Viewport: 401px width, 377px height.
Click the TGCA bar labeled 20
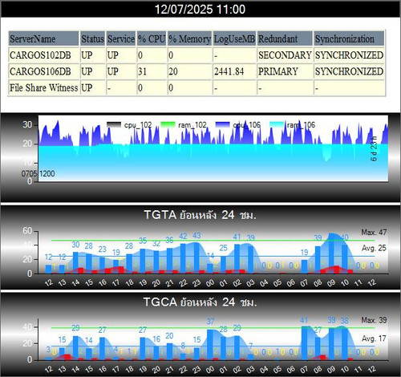[169, 352]
